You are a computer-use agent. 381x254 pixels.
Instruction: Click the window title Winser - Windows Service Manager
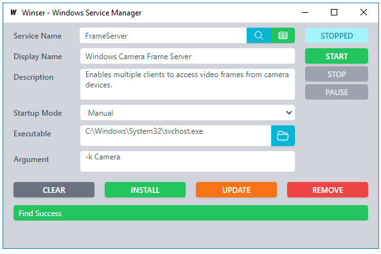click(82, 13)
